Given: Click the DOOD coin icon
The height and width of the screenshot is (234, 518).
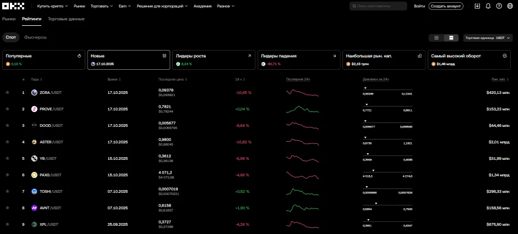Looking at the screenshot, I should (34, 126).
